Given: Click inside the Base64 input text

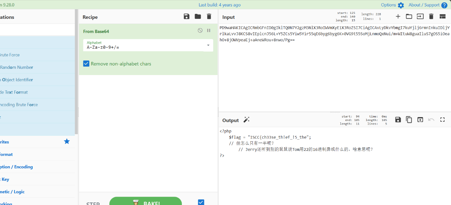Looking at the screenshot, I should 334,34.
